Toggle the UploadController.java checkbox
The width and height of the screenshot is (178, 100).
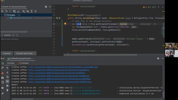8,18
